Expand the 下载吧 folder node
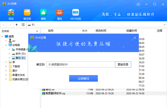The image size is (167, 108). [x=6, y=66]
